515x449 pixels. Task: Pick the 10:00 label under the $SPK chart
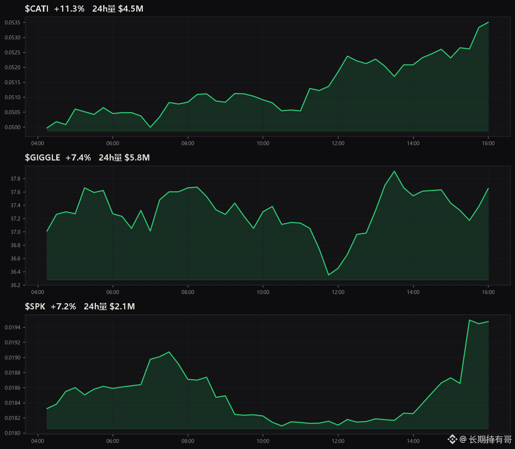(x=263, y=441)
